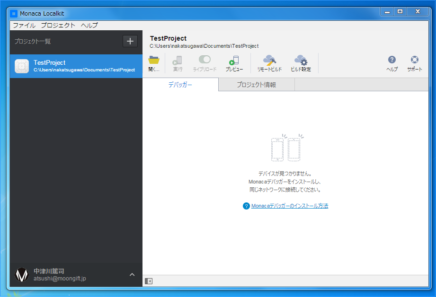436x297 pixels.
Task: Start Remote Build (リモートビルド)
Action: click(x=269, y=61)
